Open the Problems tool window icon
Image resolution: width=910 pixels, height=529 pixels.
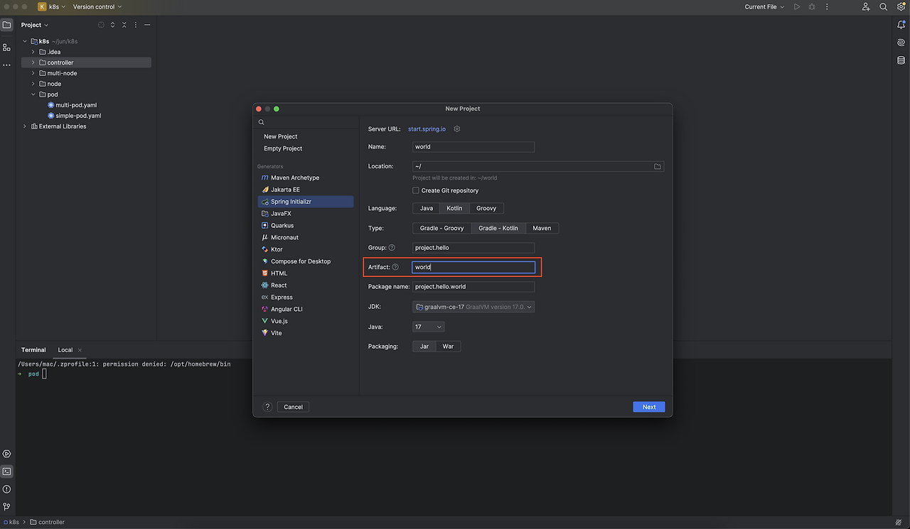click(7, 489)
